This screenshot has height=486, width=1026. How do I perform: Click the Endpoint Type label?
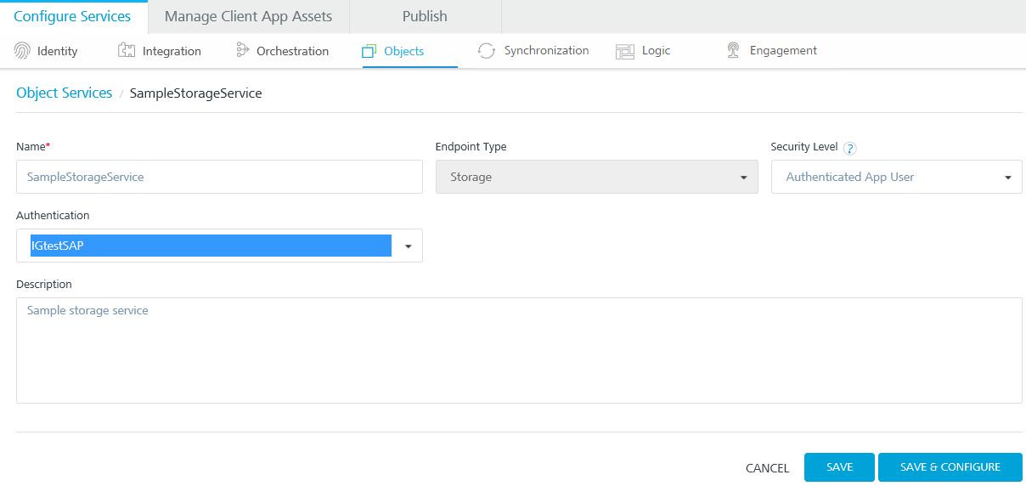(x=471, y=147)
